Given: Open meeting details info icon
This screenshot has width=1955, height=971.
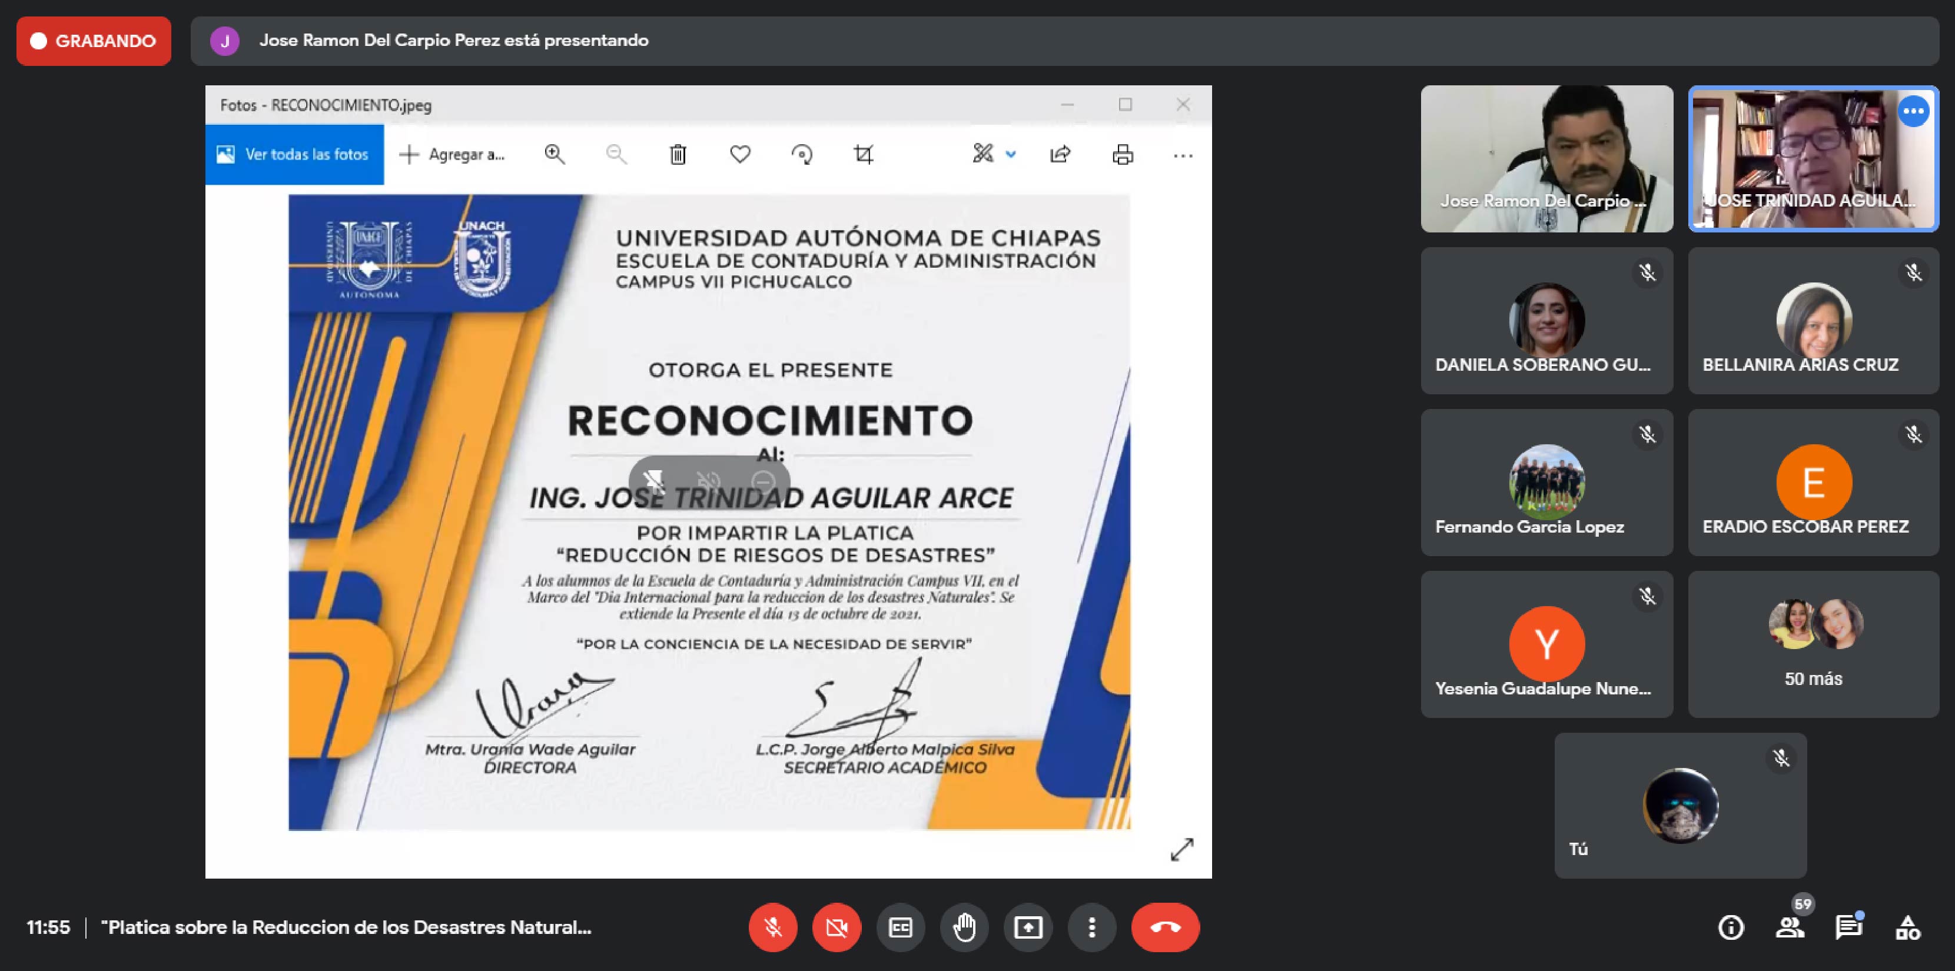Looking at the screenshot, I should pos(1730,927).
